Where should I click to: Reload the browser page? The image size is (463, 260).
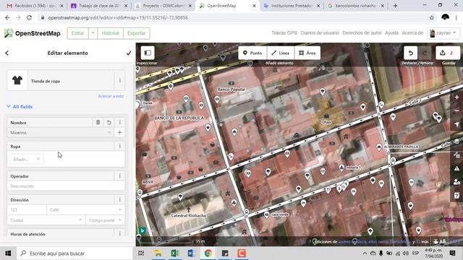[x=29, y=17]
